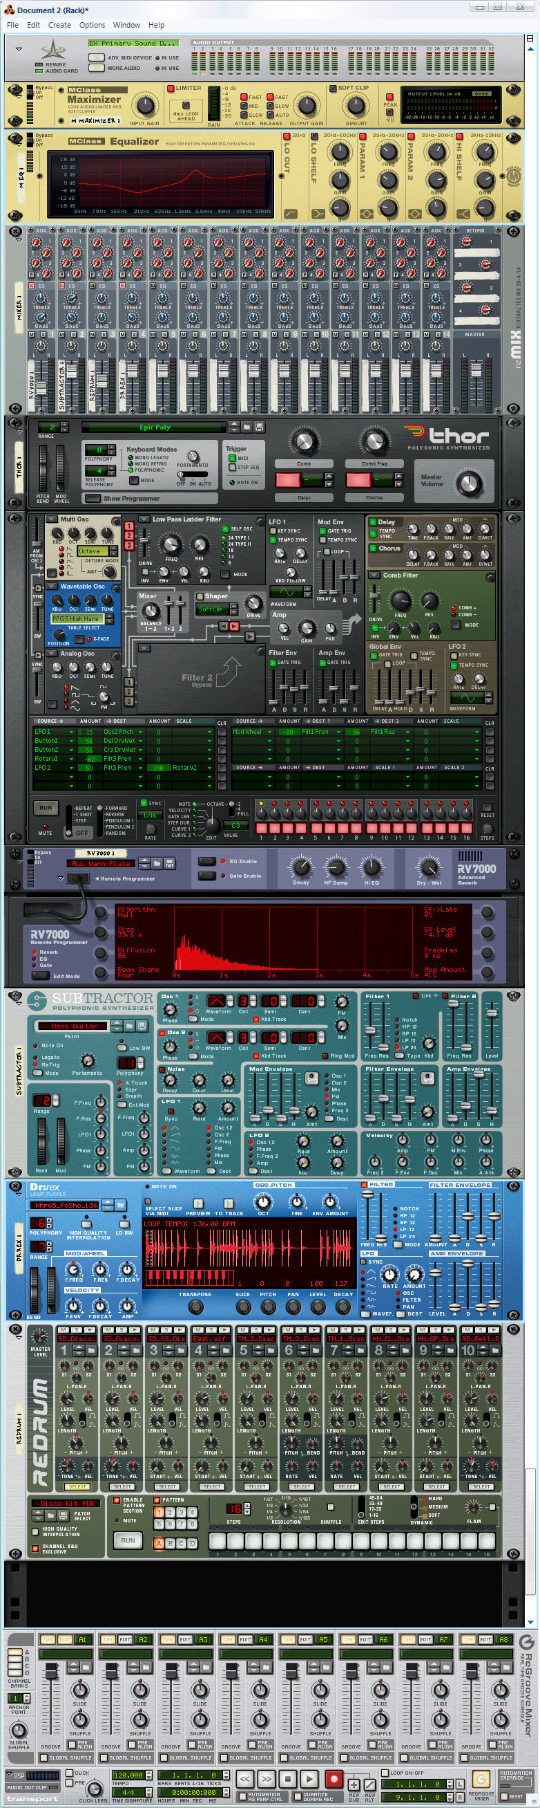Image resolution: width=540 pixels, height=1808 pixels.
Task: Click RV7000 Edit Mode button
Action: coord(41,976)
